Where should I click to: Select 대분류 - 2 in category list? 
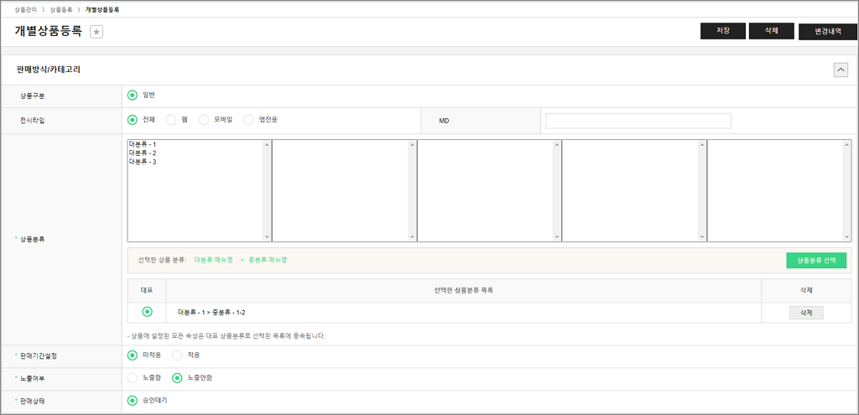click(x=143, y=153)
